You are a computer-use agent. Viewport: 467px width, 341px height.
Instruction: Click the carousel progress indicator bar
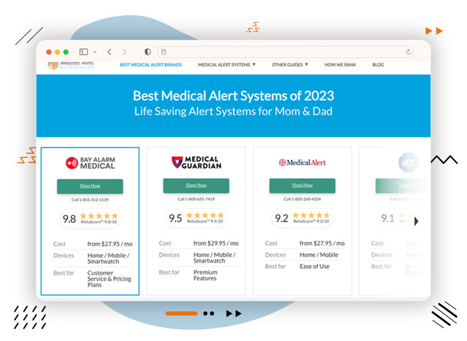click(x=182, y=313)
